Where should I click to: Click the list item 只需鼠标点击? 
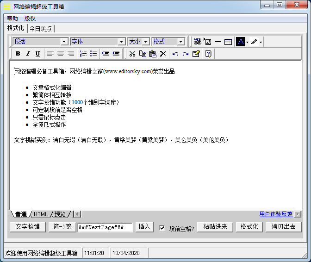(49, 117)
